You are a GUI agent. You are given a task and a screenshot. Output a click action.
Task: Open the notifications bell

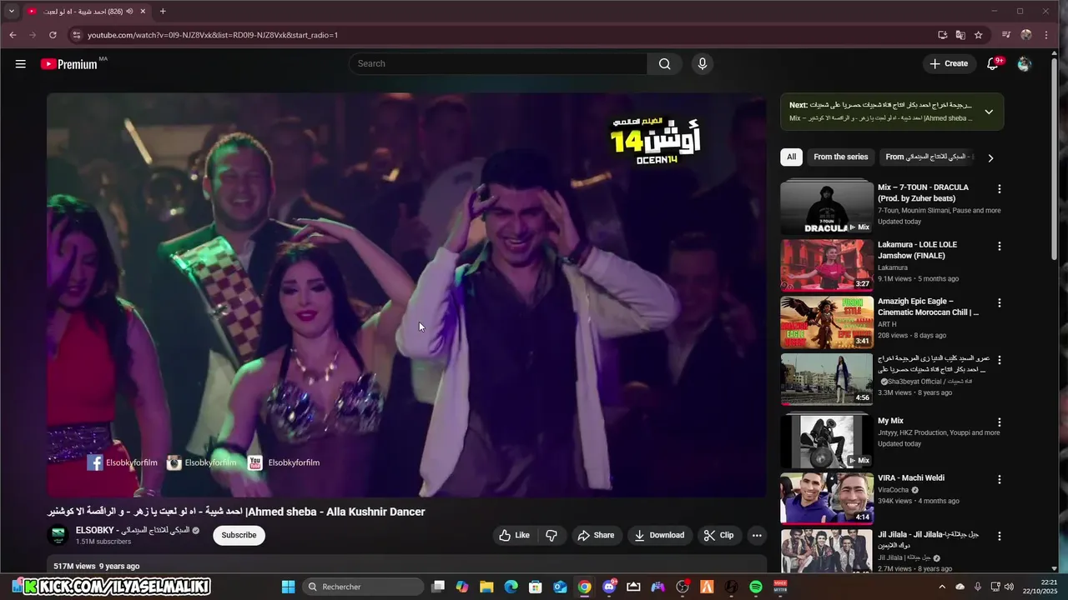point(993,63)
